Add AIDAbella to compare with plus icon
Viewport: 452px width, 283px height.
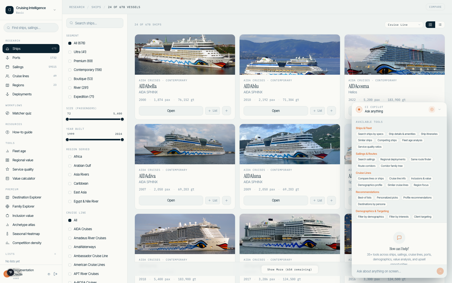[x=227, y=111]
